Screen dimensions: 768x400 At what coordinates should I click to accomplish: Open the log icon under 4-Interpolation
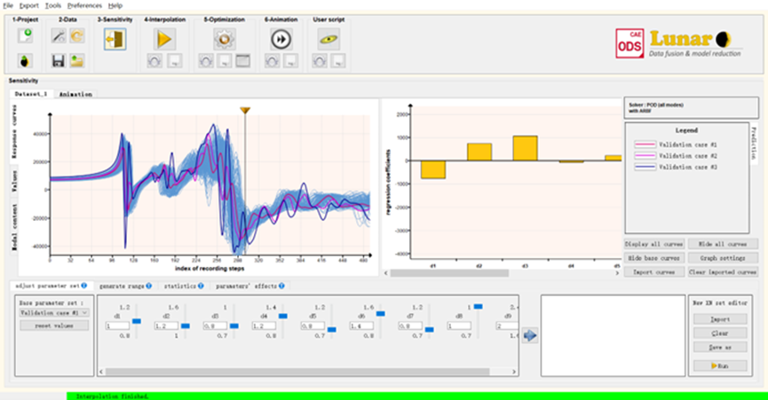(174, 61)
